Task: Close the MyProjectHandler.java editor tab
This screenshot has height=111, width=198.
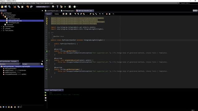Action: pos(93,11)
